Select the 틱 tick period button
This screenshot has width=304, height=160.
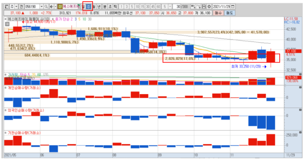click(x=116, y=6)
